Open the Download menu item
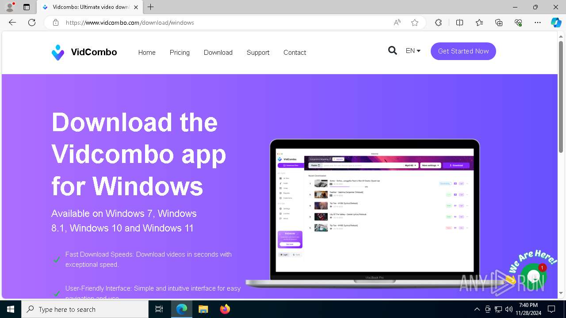 [218, 52]
